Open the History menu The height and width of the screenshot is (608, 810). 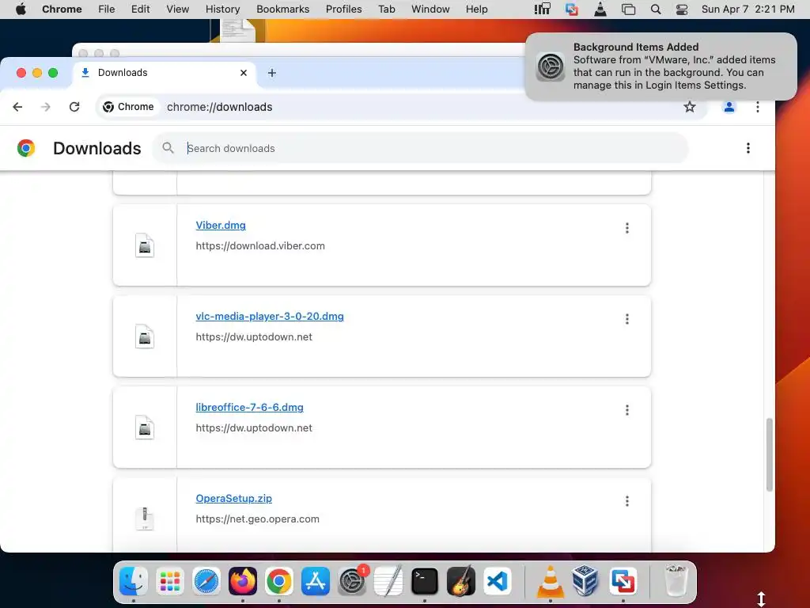click(x=222, y=9)
